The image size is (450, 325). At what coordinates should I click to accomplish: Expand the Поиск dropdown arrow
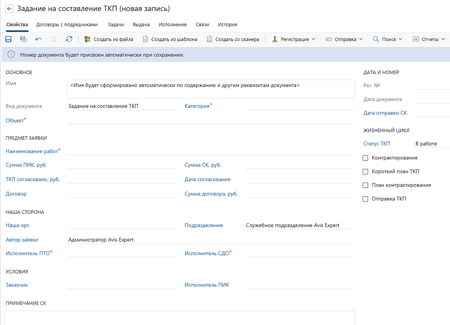[x=401, y=39]
